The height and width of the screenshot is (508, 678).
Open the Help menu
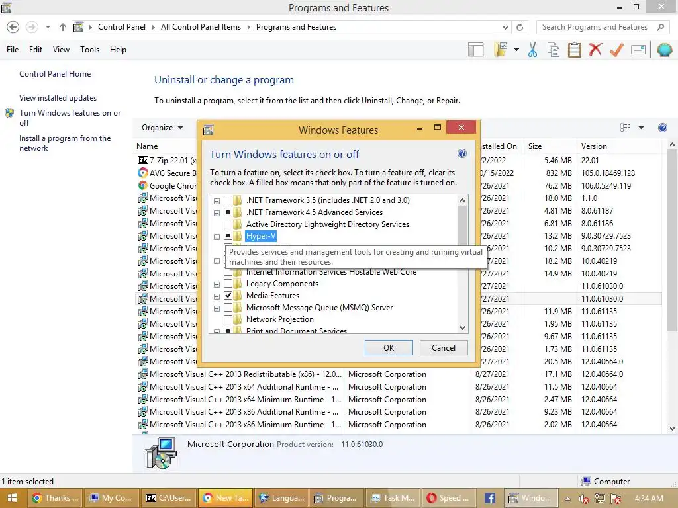118,50
